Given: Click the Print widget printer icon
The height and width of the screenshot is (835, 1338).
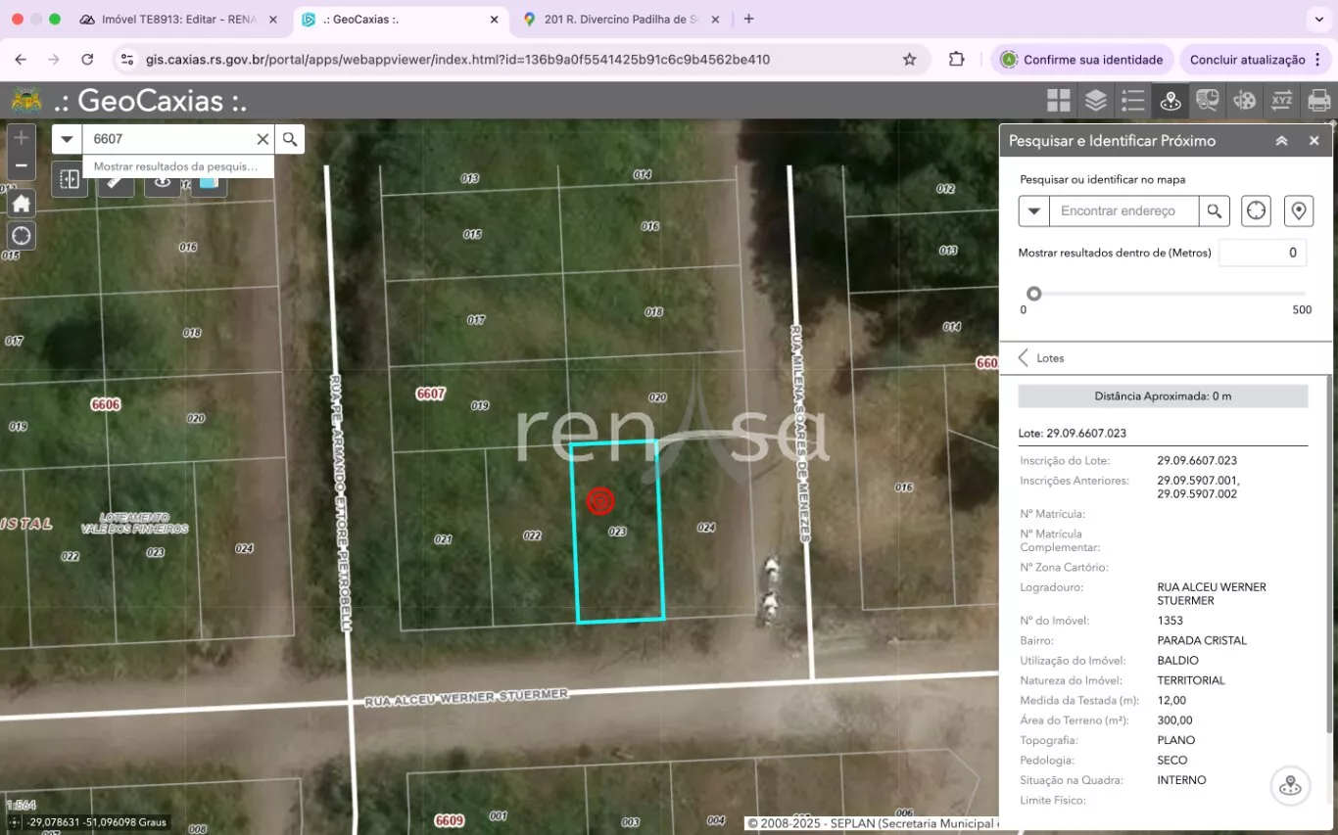Looking at the screenshot, I should click(x=1318, y=100).
